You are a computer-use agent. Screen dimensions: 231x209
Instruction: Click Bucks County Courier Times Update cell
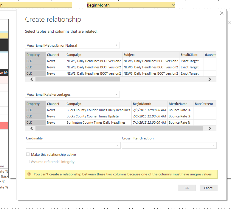[98, 116]
